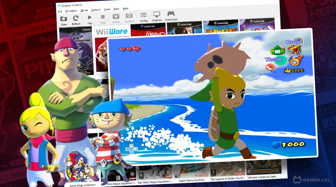
Task: Click the Sonic Mega Collection title label
Action: click(83, 185)
